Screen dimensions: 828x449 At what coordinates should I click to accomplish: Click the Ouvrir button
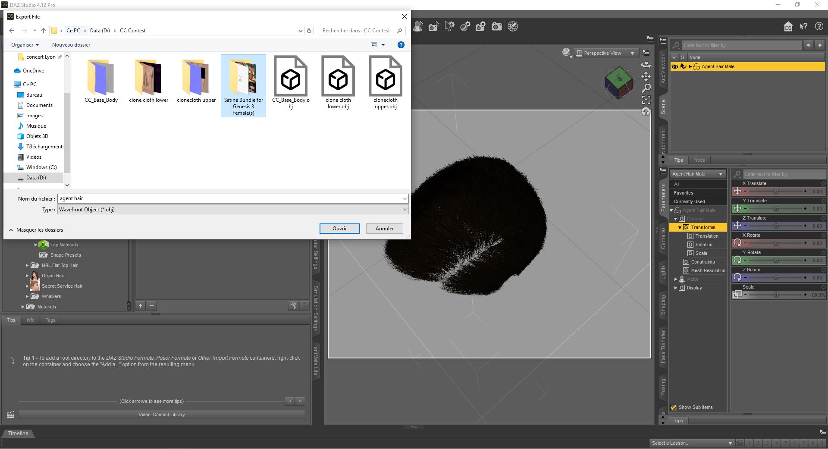point(339,229)
